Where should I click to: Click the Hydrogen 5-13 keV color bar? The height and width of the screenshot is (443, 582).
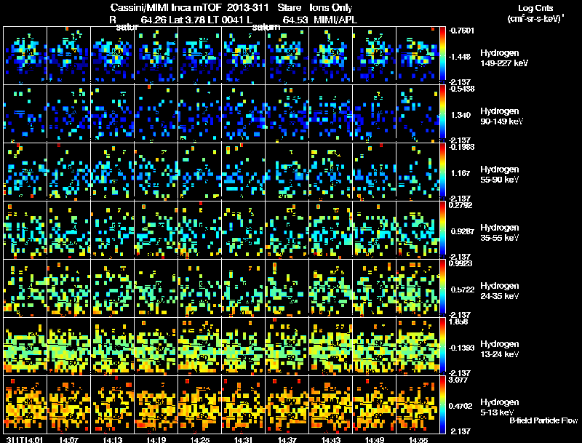[x=442, y=404]
